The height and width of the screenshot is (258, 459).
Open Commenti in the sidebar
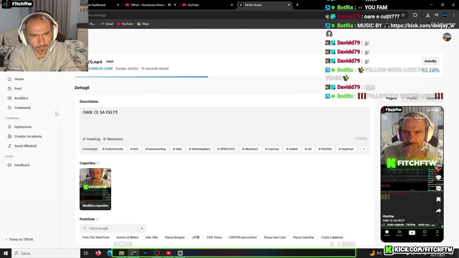pyautogui.click(x=22, y=108)
